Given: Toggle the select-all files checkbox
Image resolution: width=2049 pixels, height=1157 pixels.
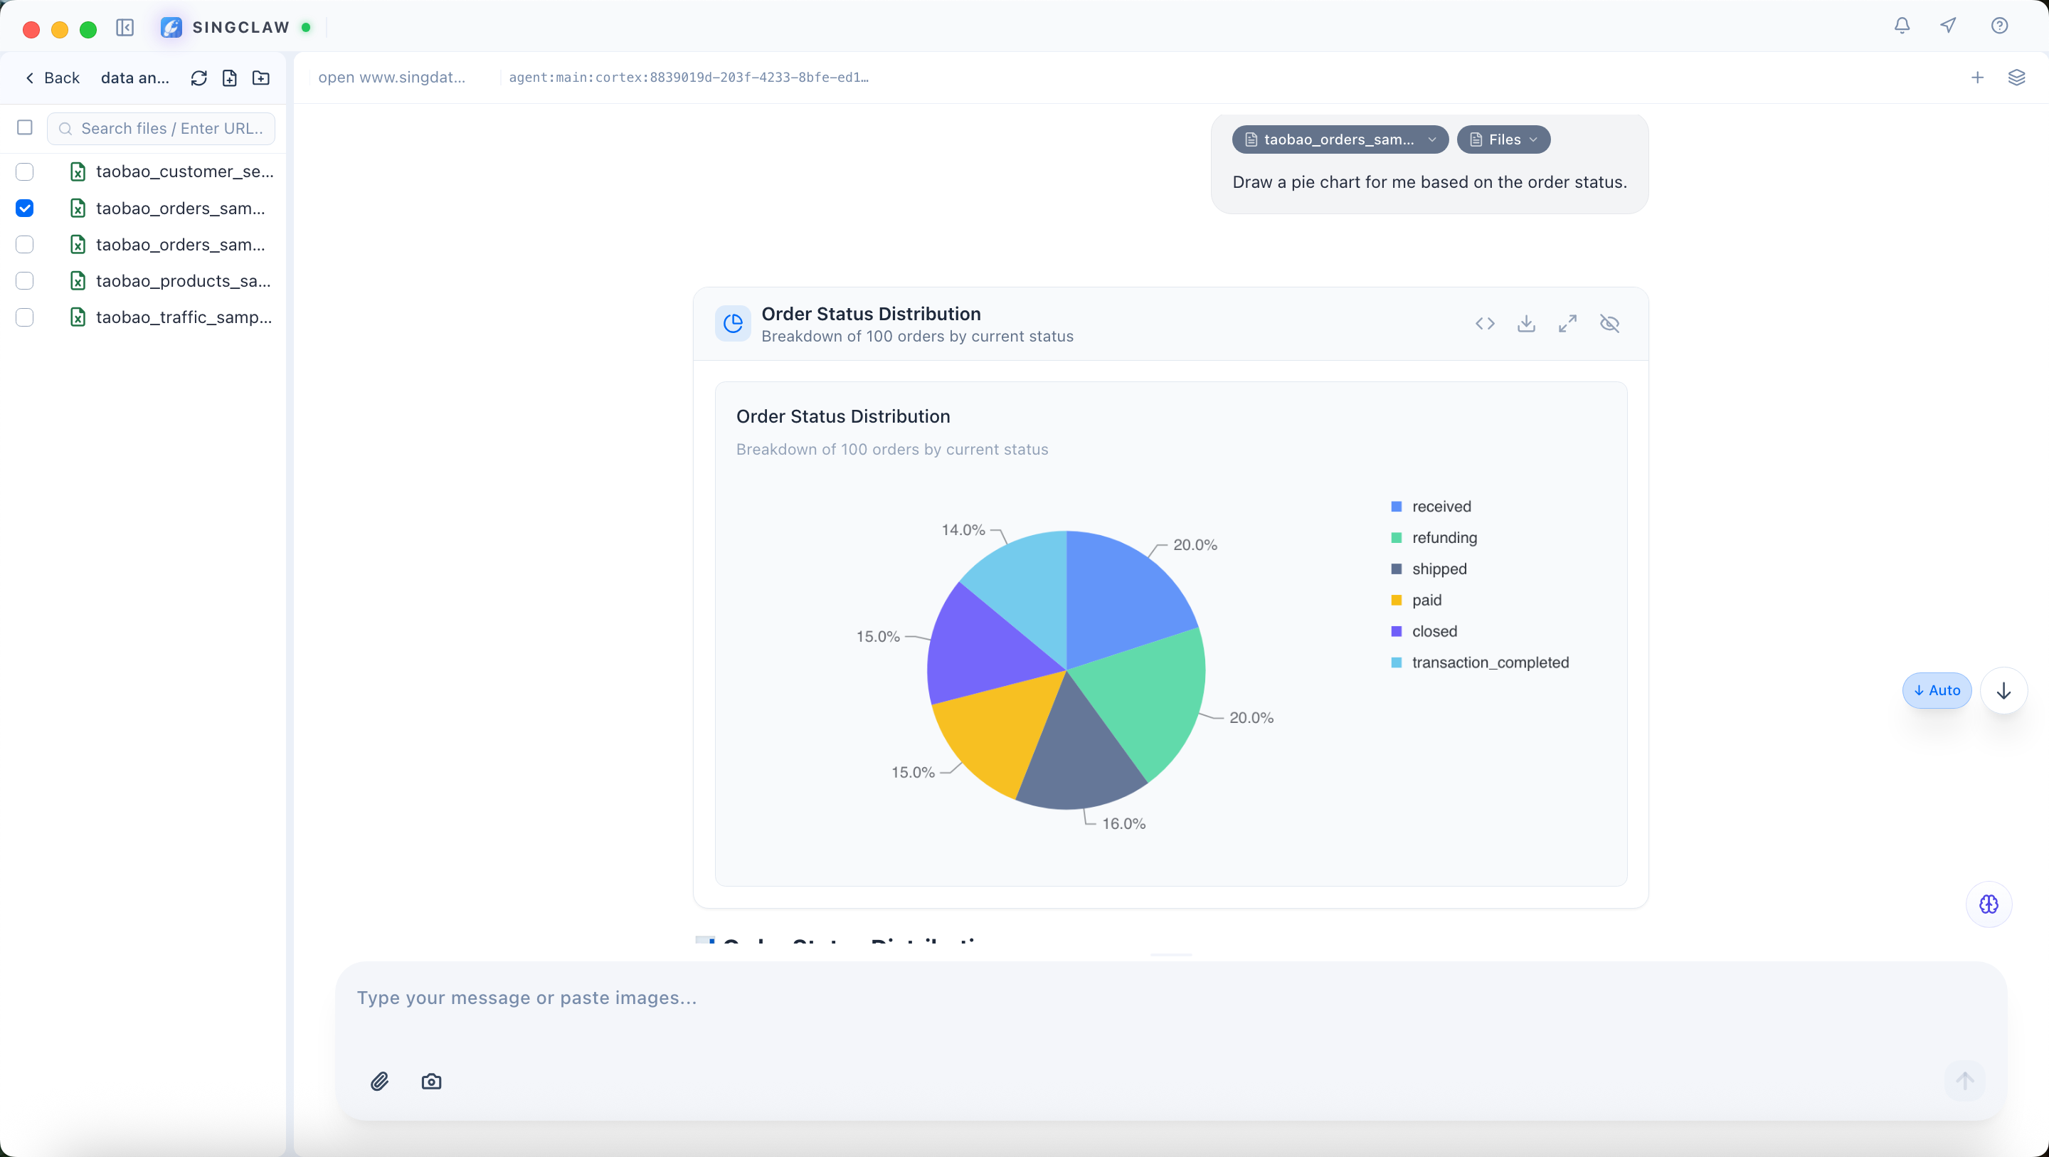Looking at the screenshot, I should click(x=25, y=128).
